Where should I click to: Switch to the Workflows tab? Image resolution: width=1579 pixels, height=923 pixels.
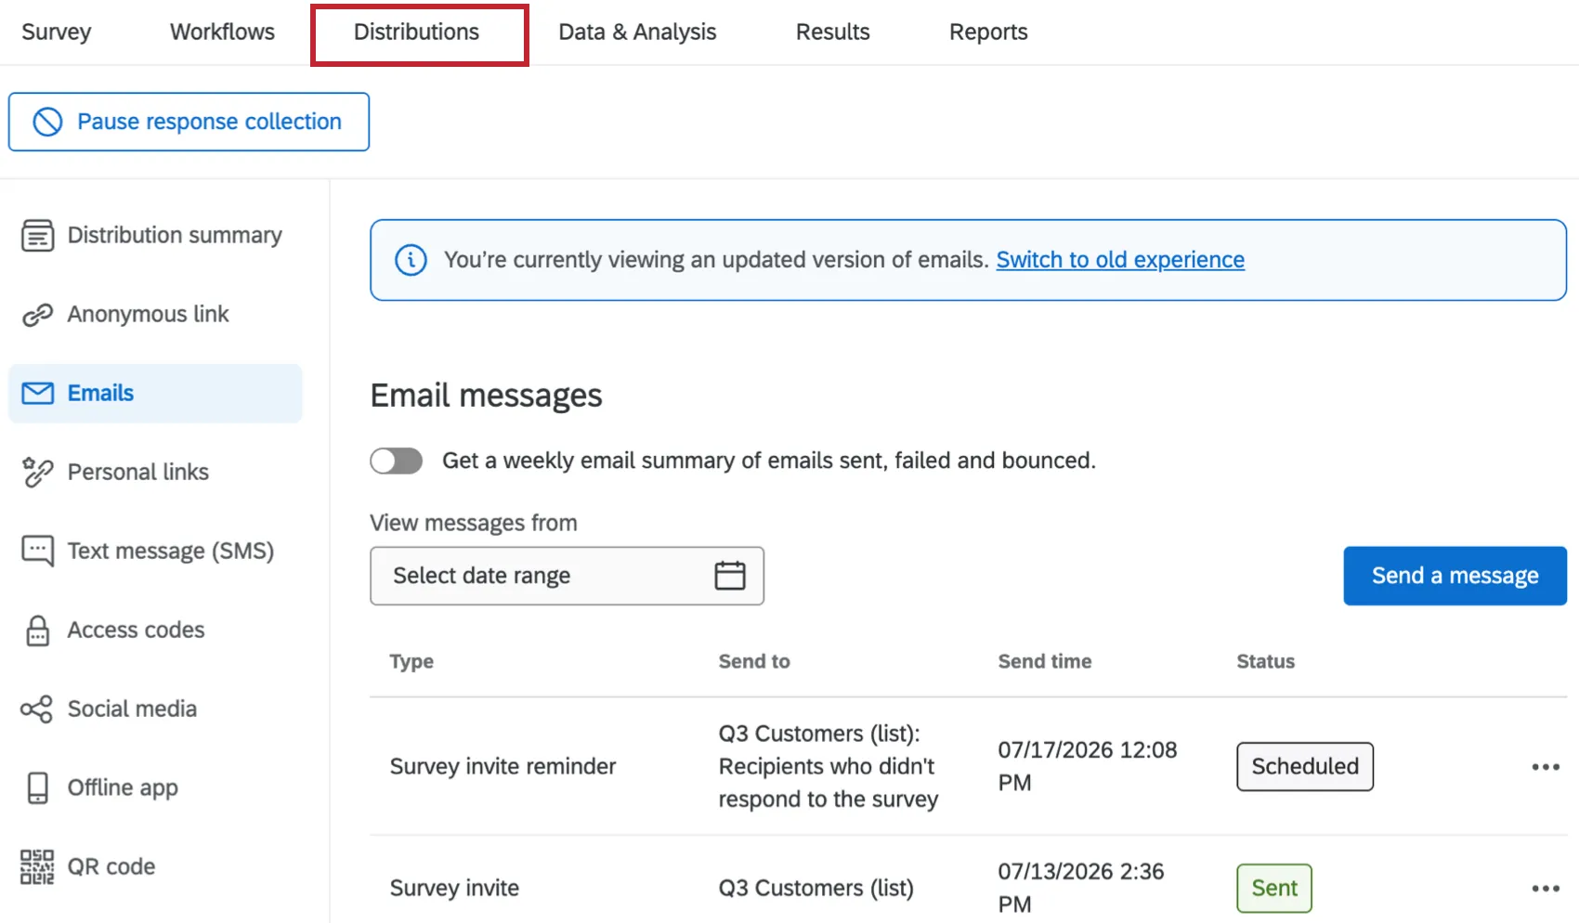click(222, 32)
